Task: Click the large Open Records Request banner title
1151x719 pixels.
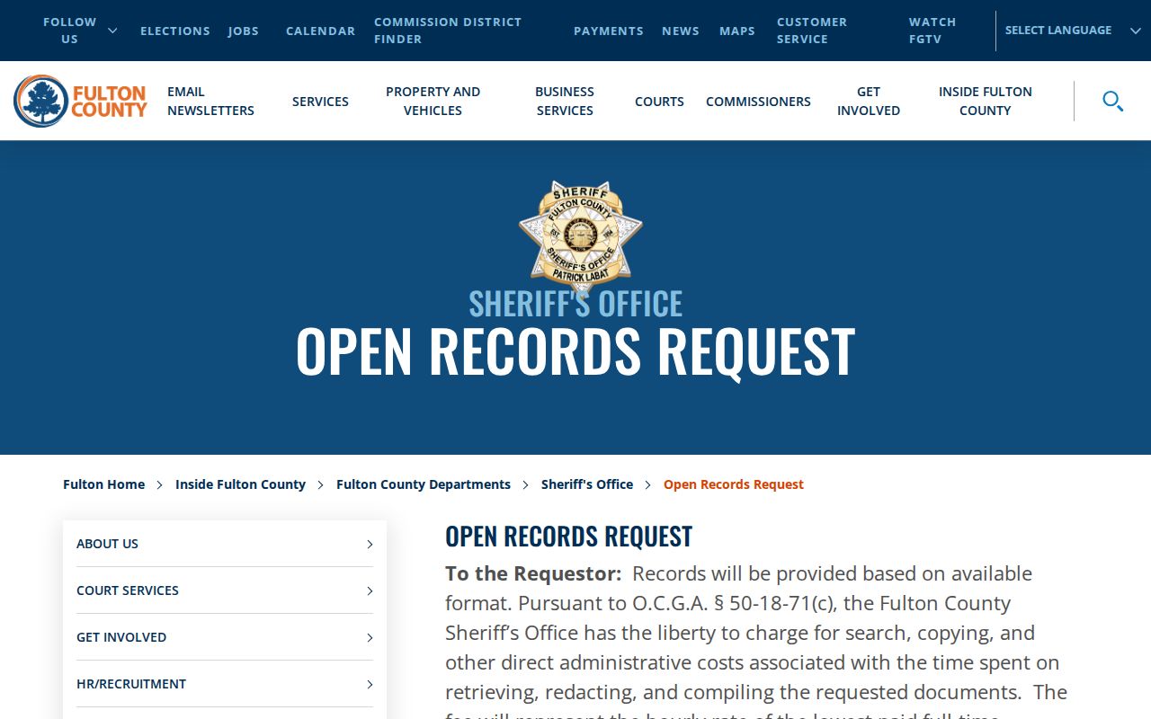Action: pyautogui.click(x=575, y=351)
